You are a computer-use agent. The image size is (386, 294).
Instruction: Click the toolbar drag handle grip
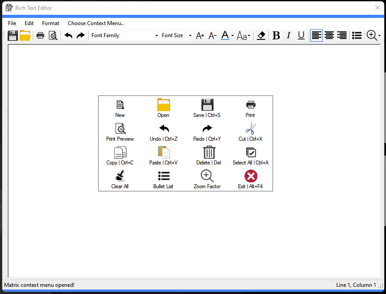(x=4, y=36)
